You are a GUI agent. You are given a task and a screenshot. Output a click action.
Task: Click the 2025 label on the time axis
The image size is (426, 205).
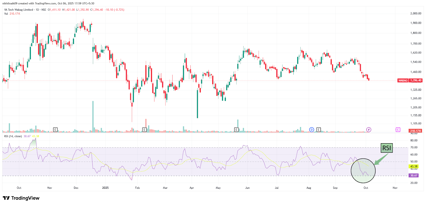[x=105, y=188]
